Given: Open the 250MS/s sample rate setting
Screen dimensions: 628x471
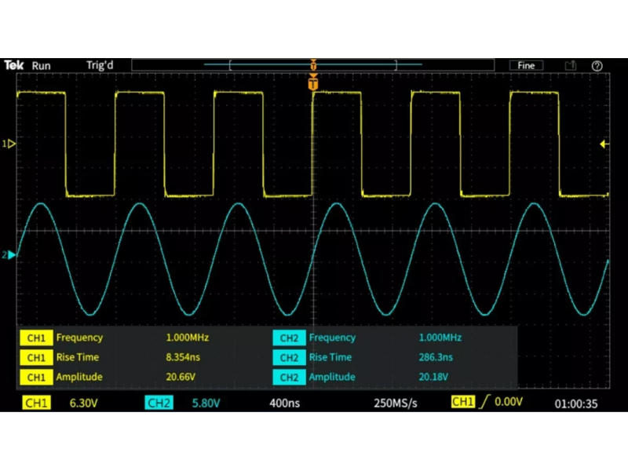Looking at the screenshot, I should pos(395,403).
